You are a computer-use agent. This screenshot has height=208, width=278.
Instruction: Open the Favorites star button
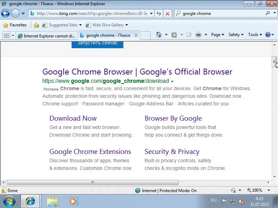(15, 25)
